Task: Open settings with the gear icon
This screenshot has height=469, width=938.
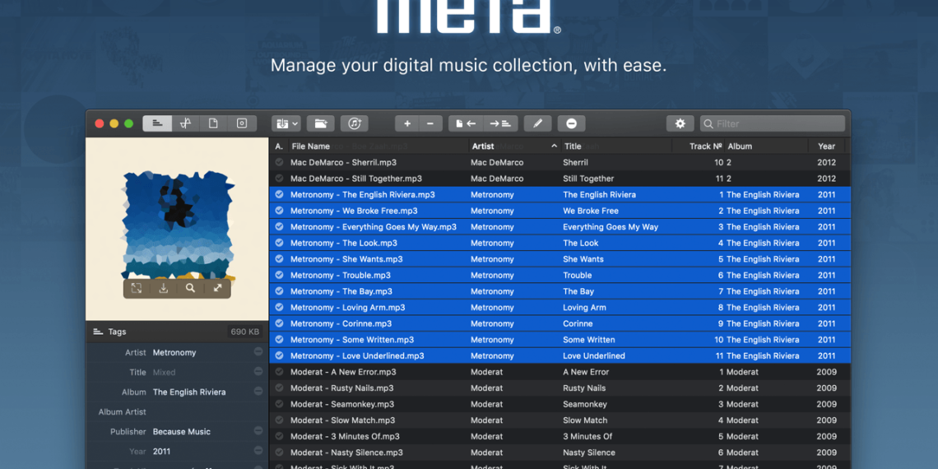Action: [x=680, y=123]
